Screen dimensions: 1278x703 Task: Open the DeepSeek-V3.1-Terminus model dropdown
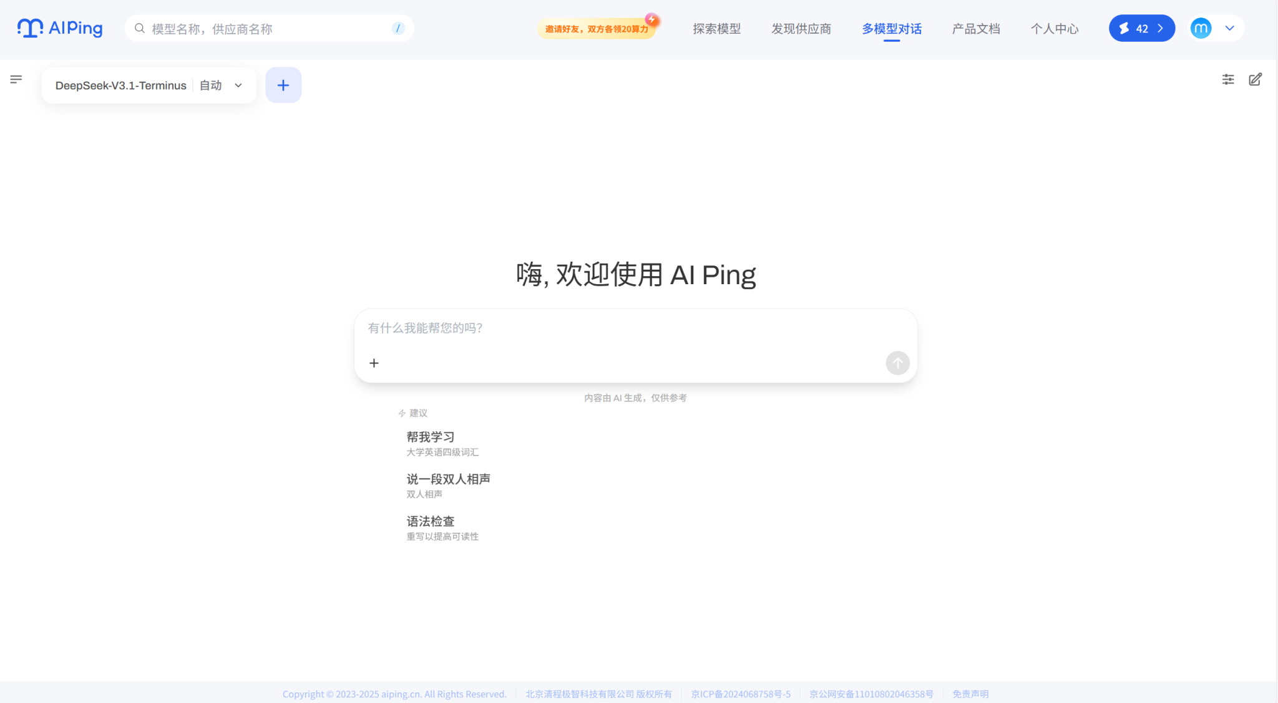click(238, 85)
